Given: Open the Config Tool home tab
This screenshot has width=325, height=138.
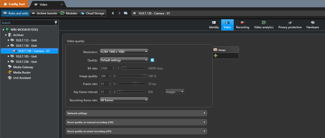Looking at the screenshot, I should pyautogui.click(x=14, y=4).
